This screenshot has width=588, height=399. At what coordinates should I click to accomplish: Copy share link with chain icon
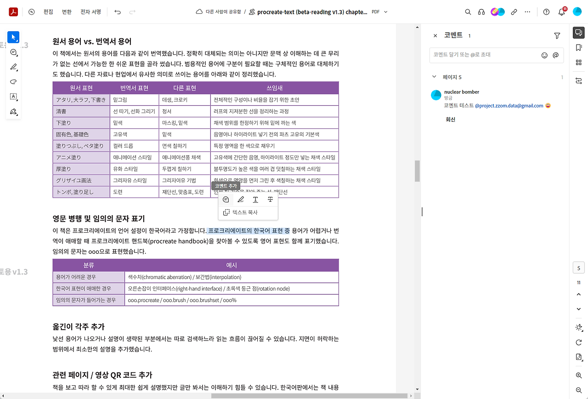(514, 12)
